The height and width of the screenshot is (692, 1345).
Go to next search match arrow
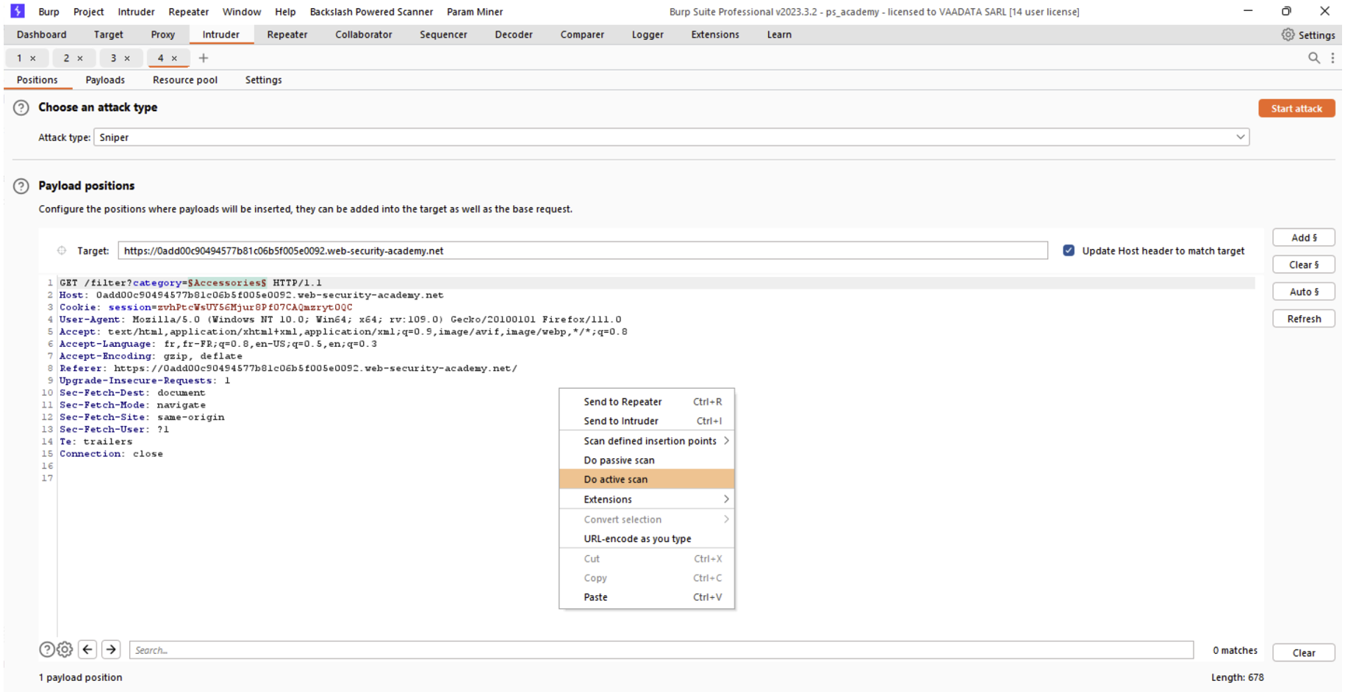tap(111, 649)
